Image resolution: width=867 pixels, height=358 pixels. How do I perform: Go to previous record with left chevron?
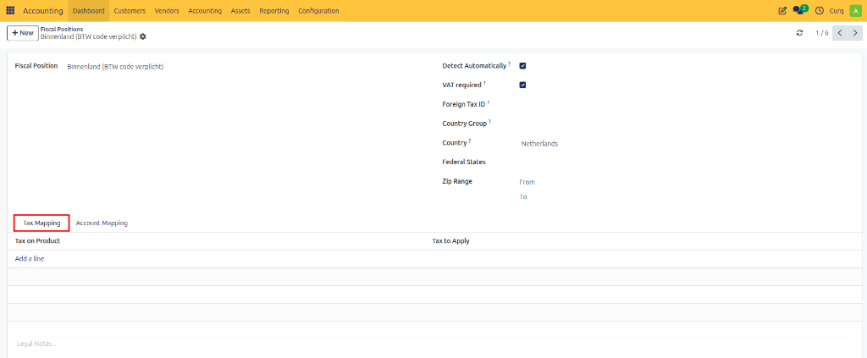point(840,33)
